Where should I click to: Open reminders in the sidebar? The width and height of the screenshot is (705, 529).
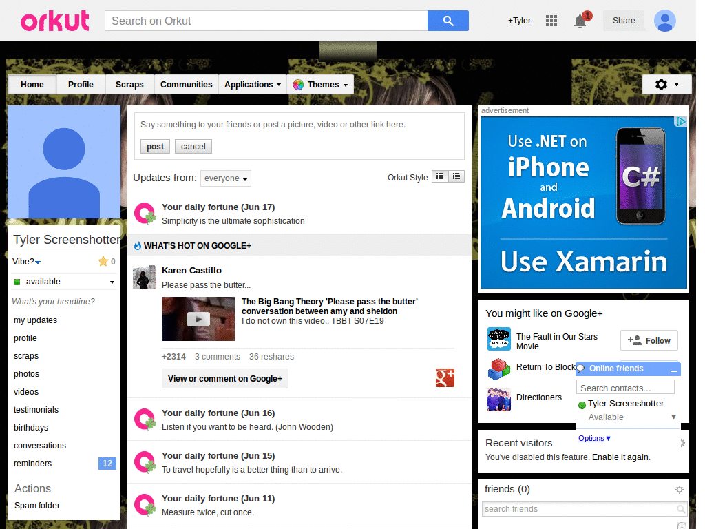click(32, 464)
